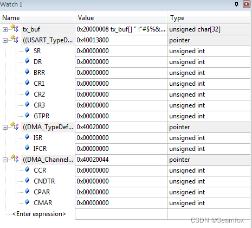252x228 pixels.
Task: Click the Type column header
Action: pos(209,18)
